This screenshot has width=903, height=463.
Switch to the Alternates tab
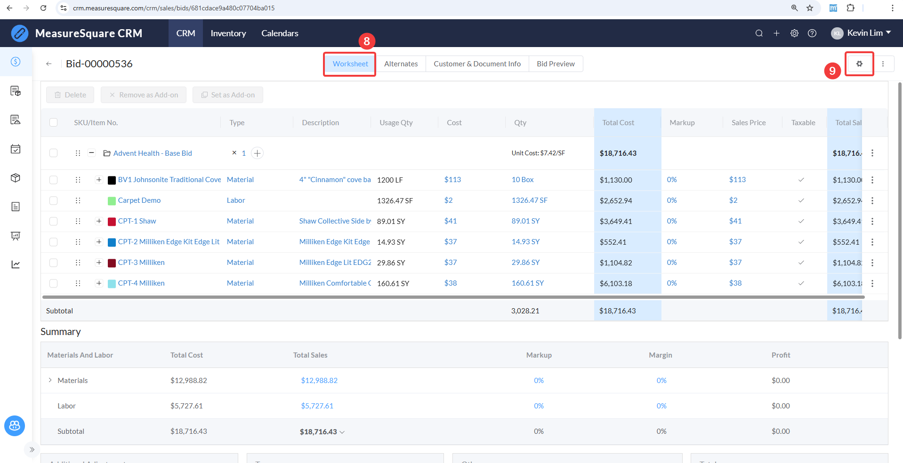[401, 64]
